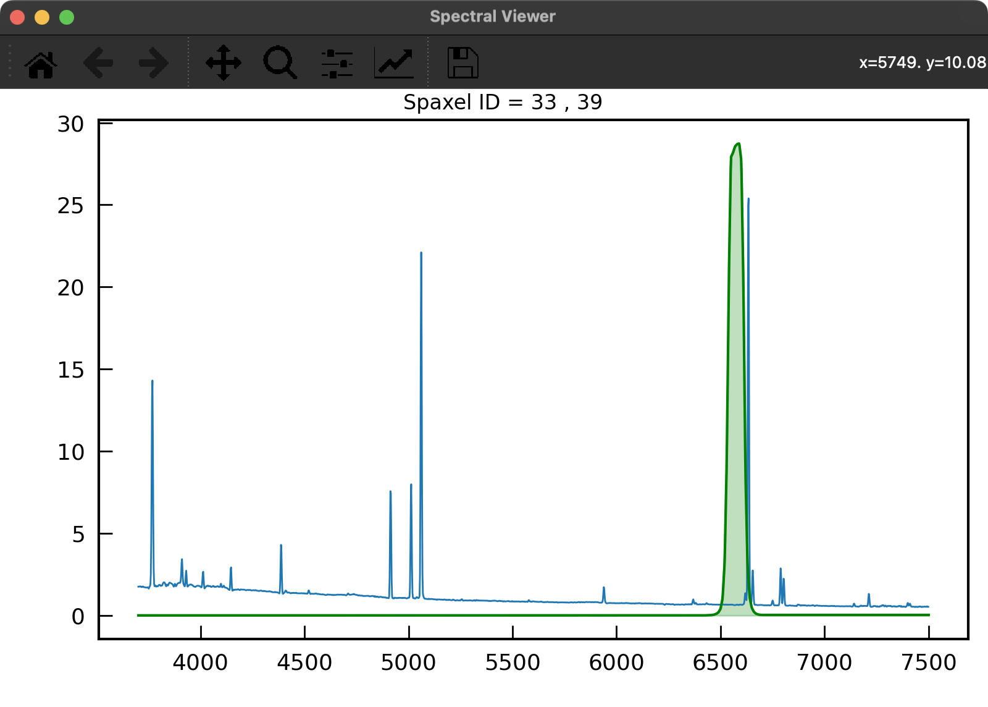Screen dimensions: 988x707
Task: Click y-axis label 25
Action: tap(70, 206)
